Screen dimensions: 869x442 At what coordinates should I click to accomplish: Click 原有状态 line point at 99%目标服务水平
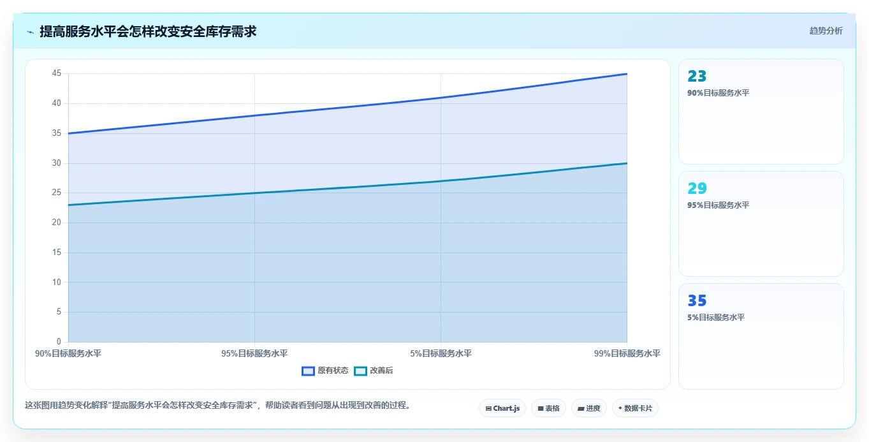(x=627, y=74)
